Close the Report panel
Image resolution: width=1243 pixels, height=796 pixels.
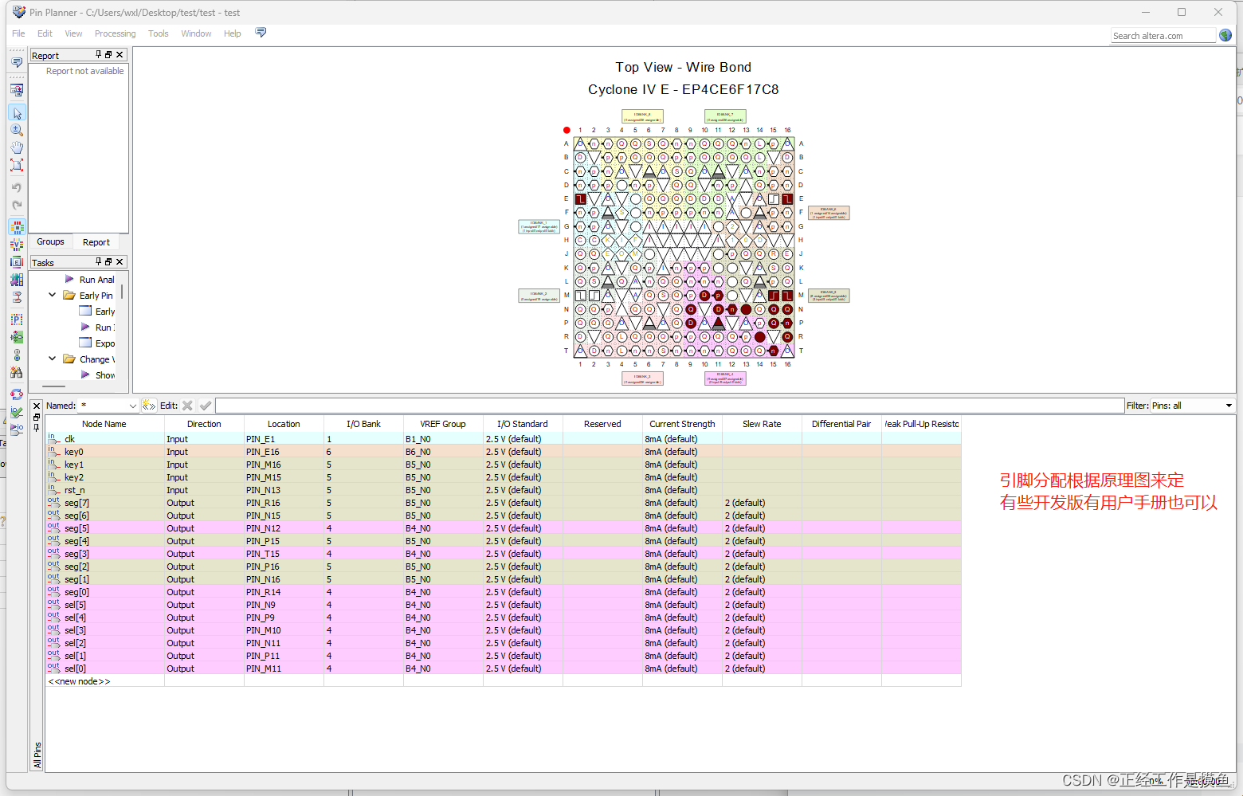click(120, 55)
